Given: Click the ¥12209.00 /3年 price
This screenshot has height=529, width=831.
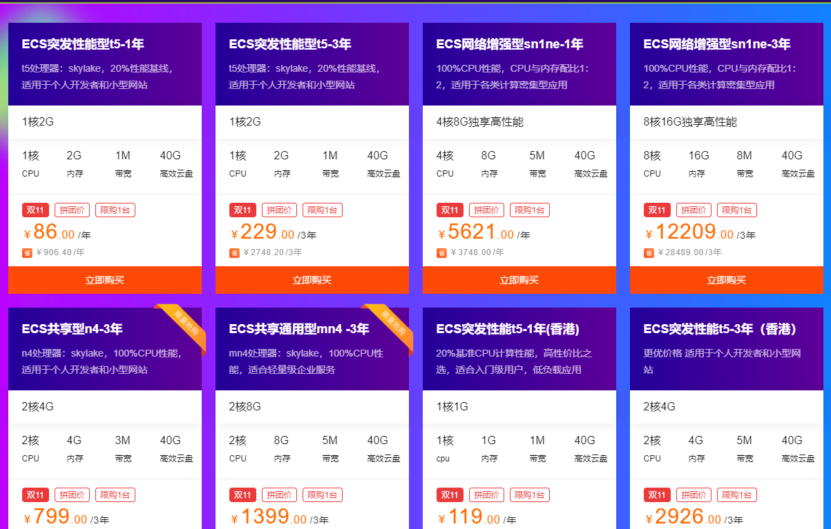Looking at the screenshot, I should (x=701, y=232).
